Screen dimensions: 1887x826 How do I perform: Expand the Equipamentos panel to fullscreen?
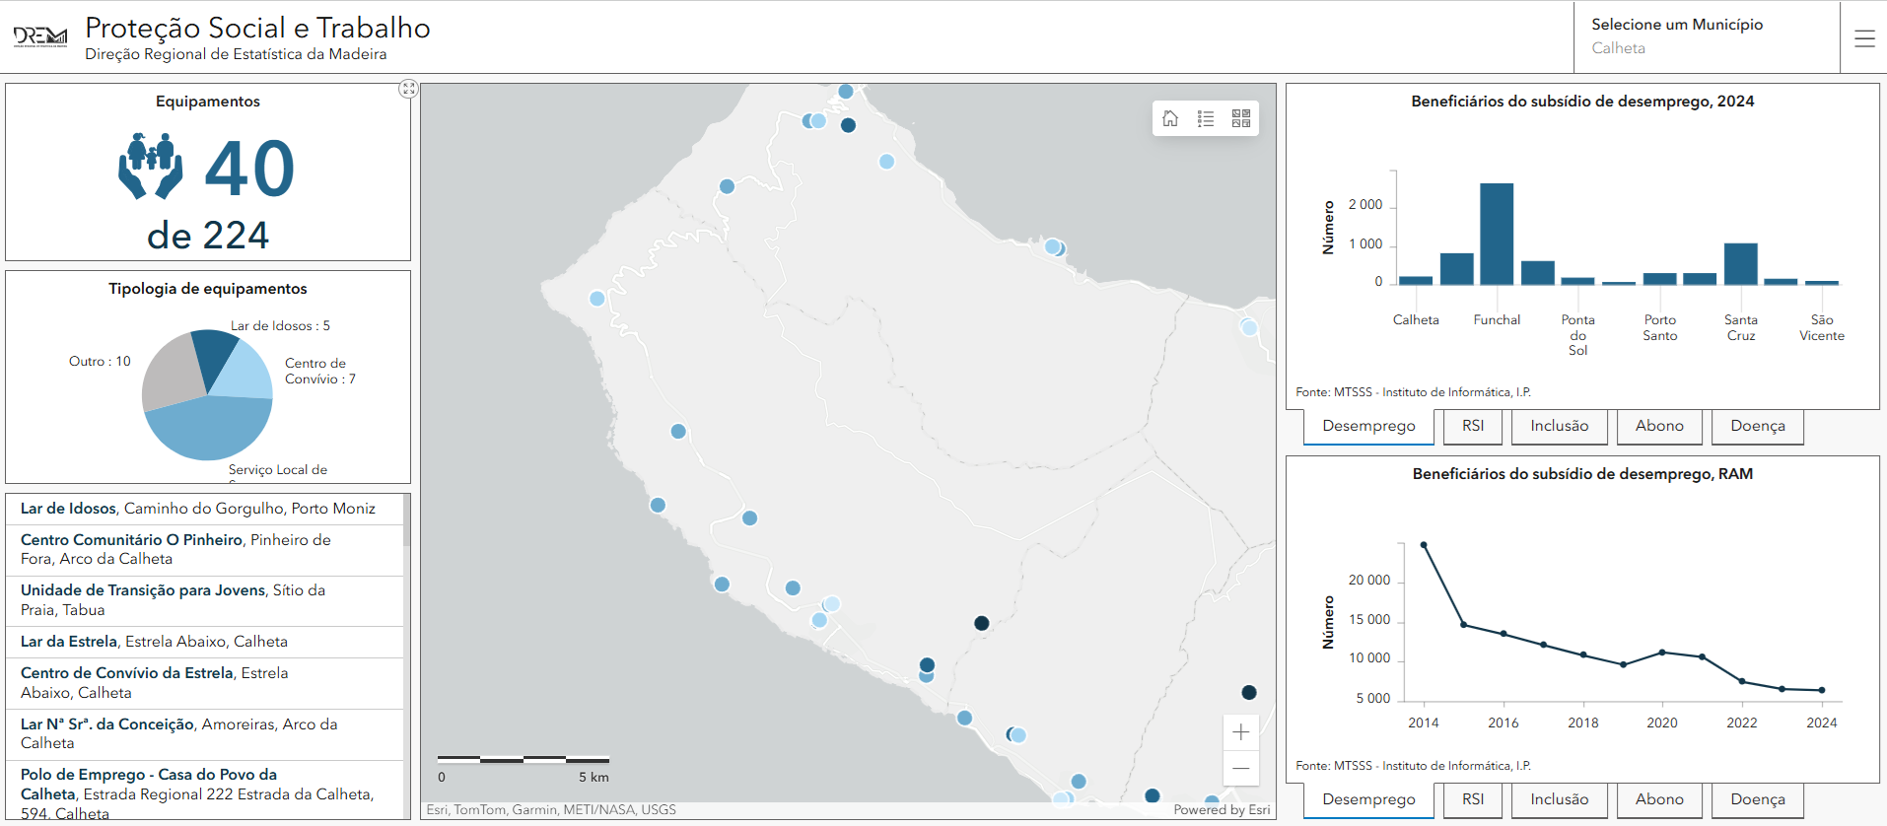[x=408, y=89]
